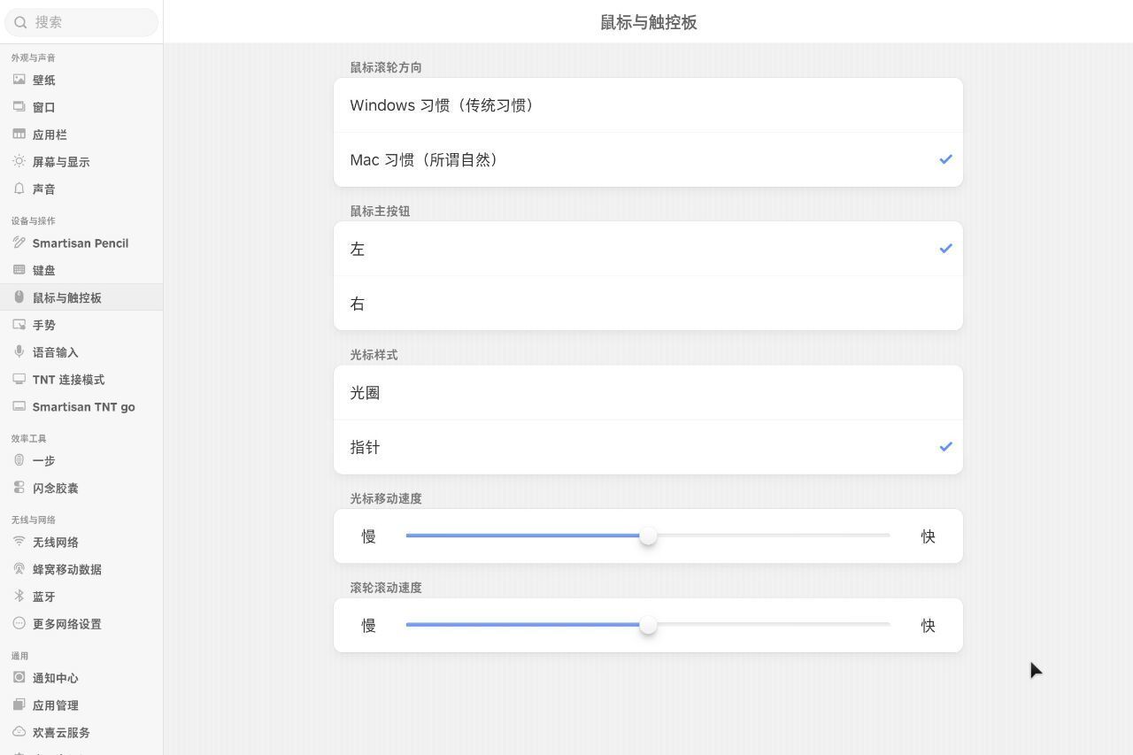Open 更多网络设置
This screenshot has width=1133, height=755.
(x=66, y=624)
